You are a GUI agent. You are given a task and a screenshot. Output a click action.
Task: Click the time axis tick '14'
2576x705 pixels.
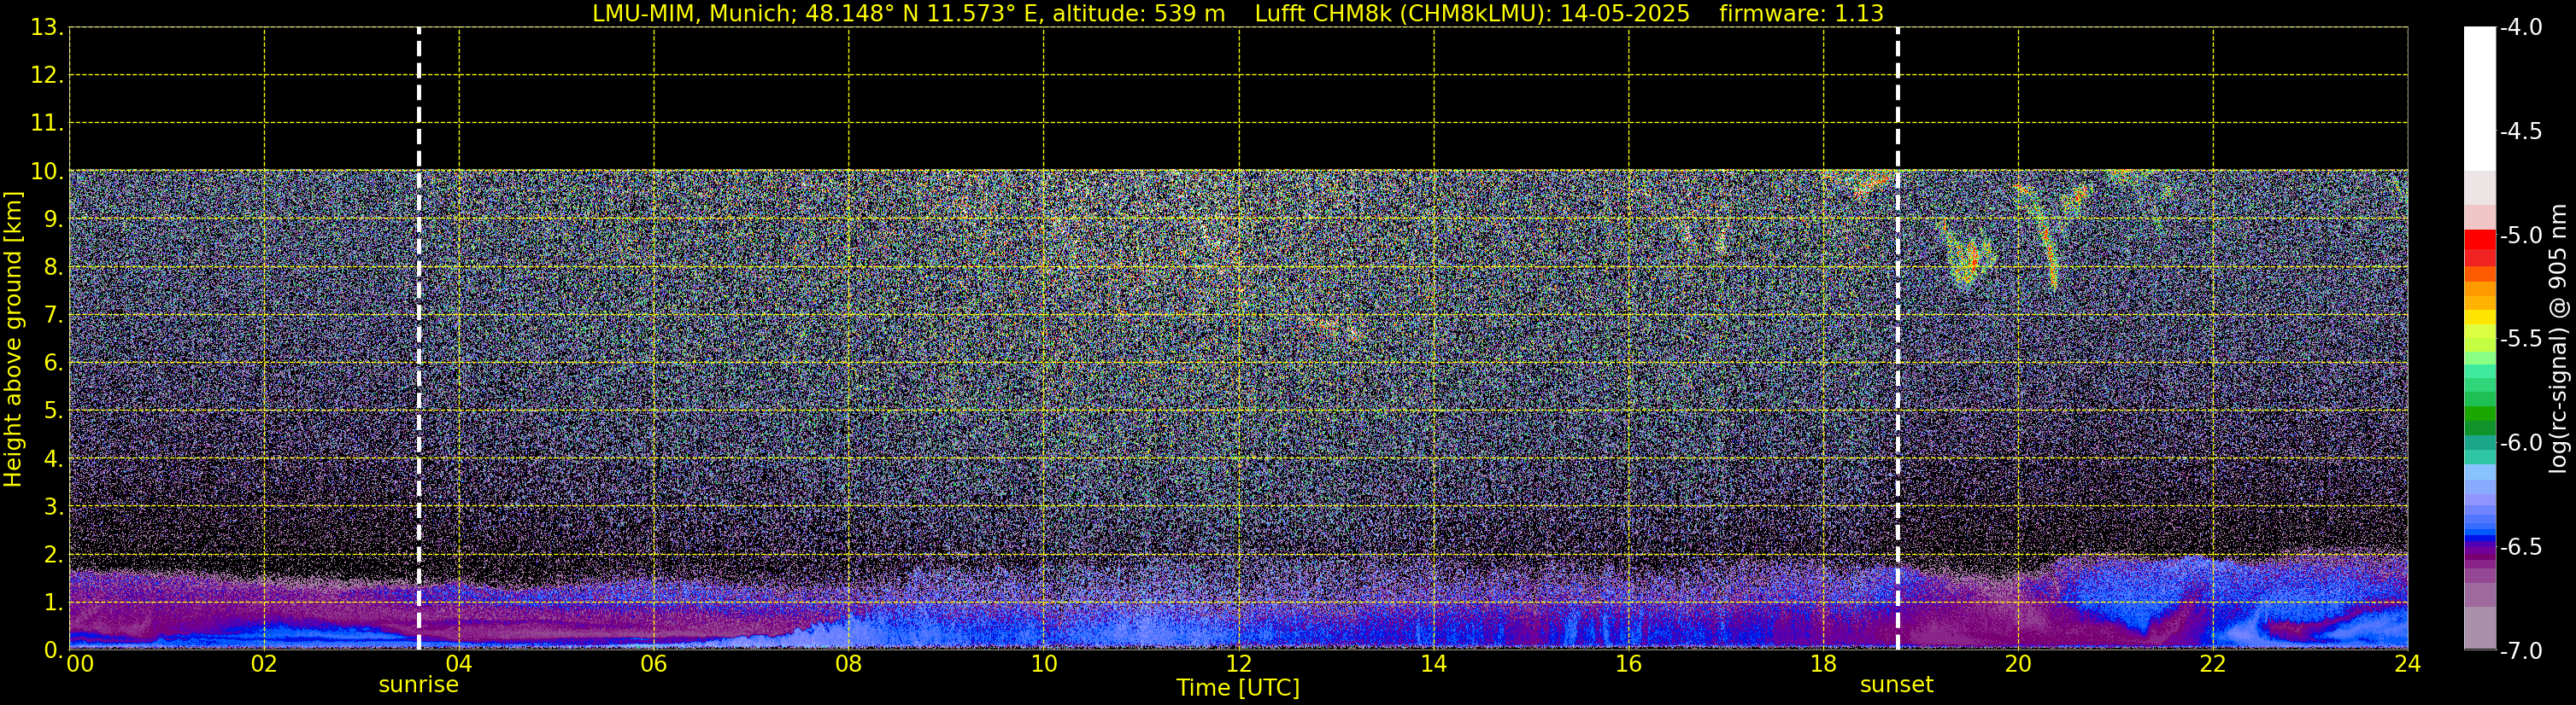[1434, 664]
